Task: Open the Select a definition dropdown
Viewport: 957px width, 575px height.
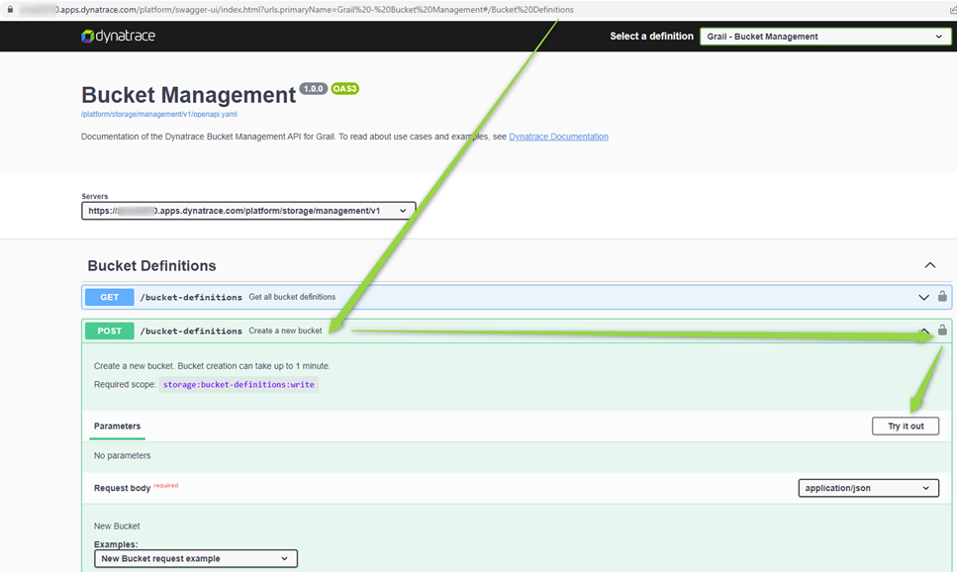Action: click(x=824, y=37)
